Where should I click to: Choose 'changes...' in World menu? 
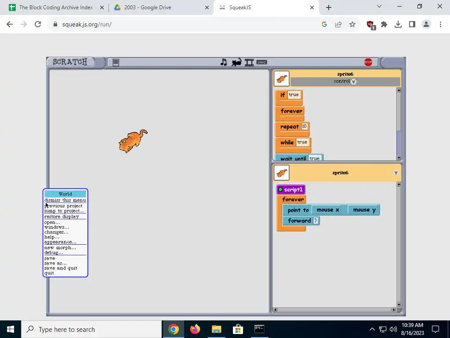tap(65, 232)
